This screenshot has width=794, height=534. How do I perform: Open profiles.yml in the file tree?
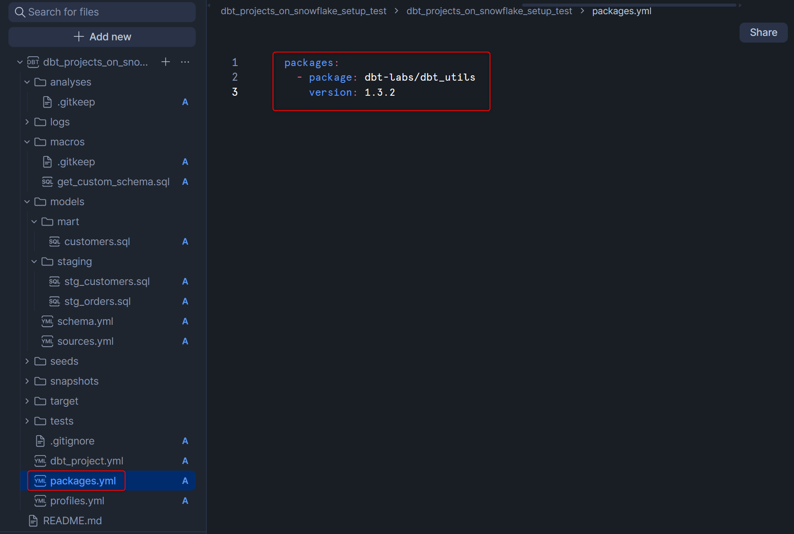click(77, 501)
